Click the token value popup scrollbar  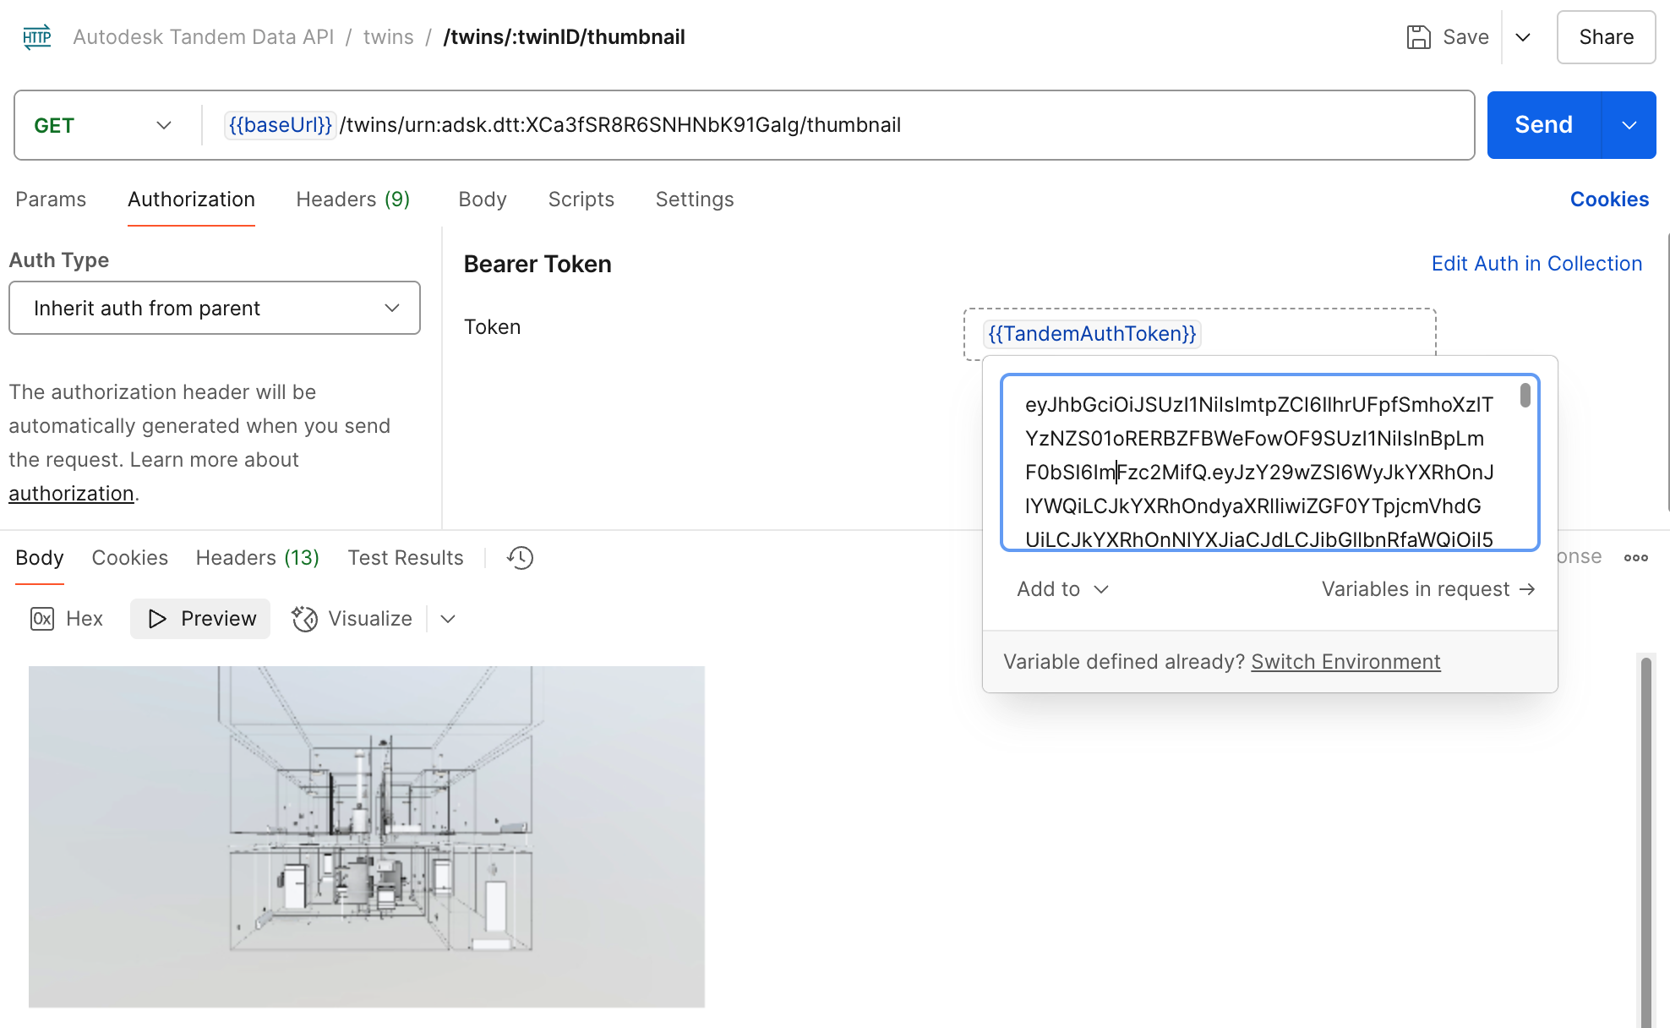click(x=1525, y=396)
